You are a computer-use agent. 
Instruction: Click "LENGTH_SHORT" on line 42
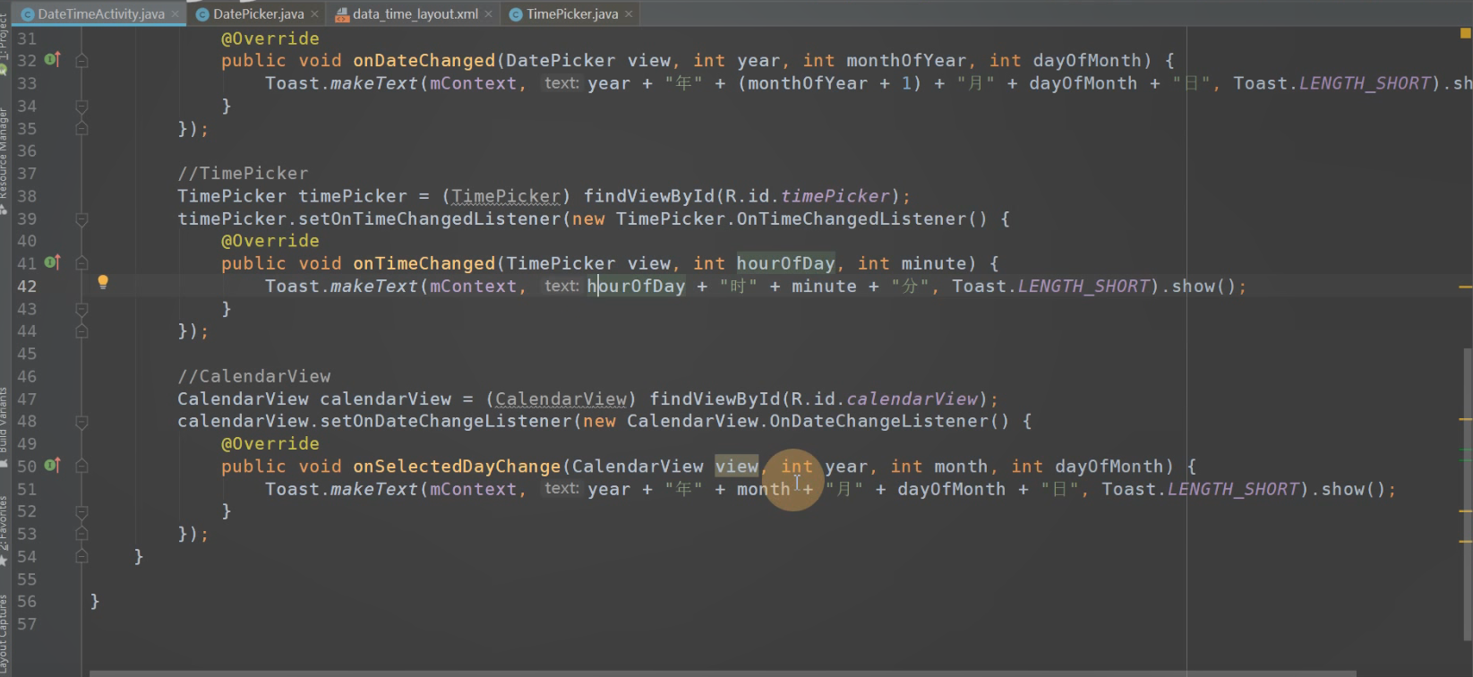[x=1083, y=286]
